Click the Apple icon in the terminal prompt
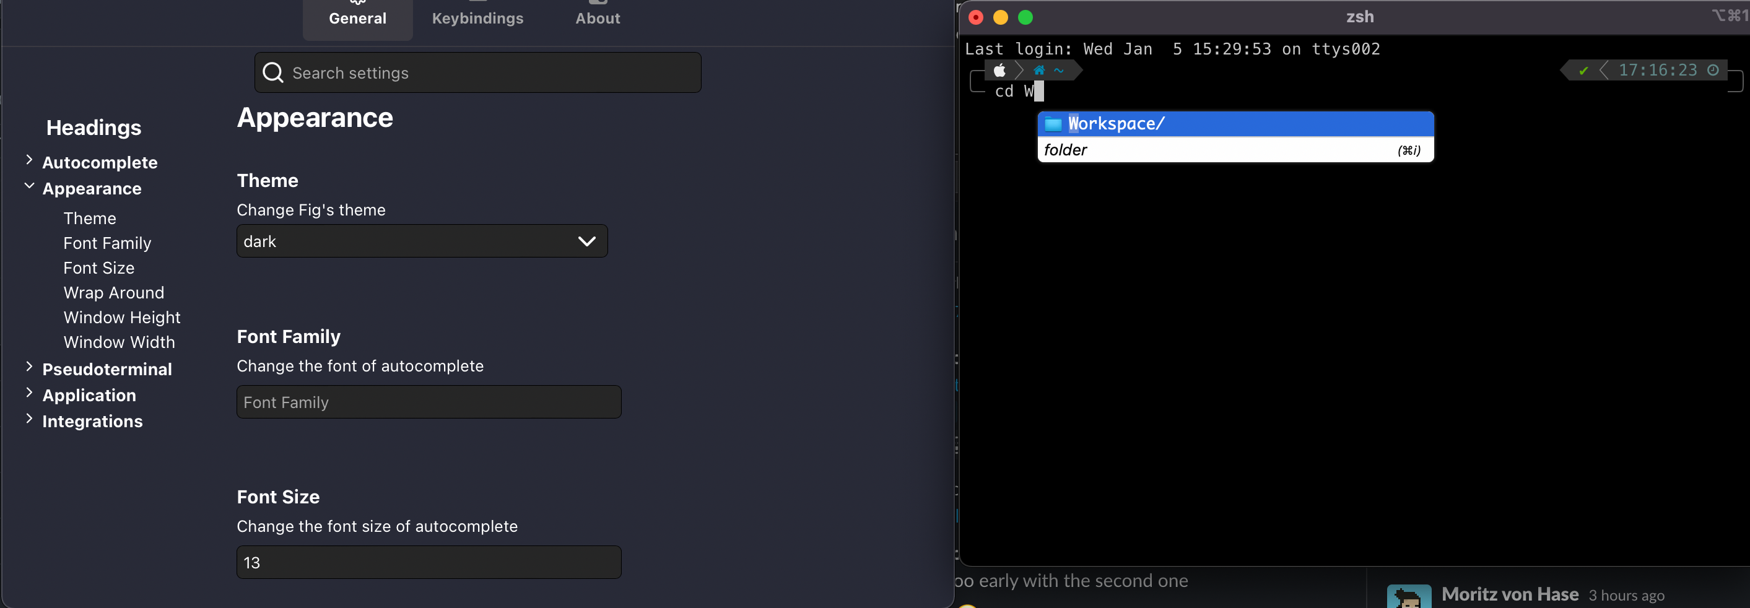This screenshot has height=608, width=1750. (x=999, y=70)
